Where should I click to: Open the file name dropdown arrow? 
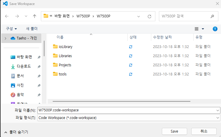(218, 110)
